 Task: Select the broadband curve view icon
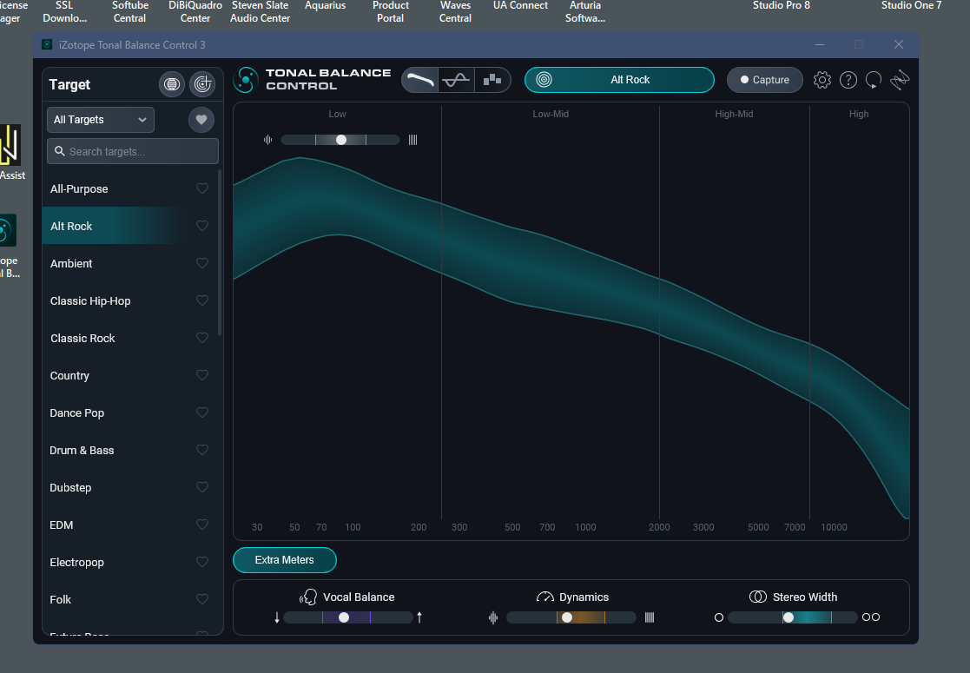(419, 78)
